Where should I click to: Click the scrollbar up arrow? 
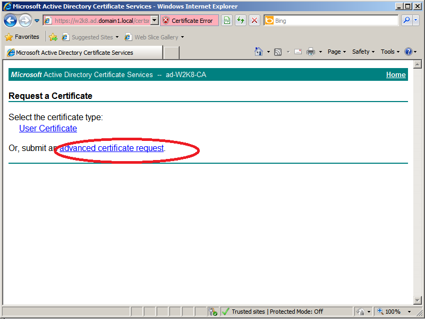(418, 64)
